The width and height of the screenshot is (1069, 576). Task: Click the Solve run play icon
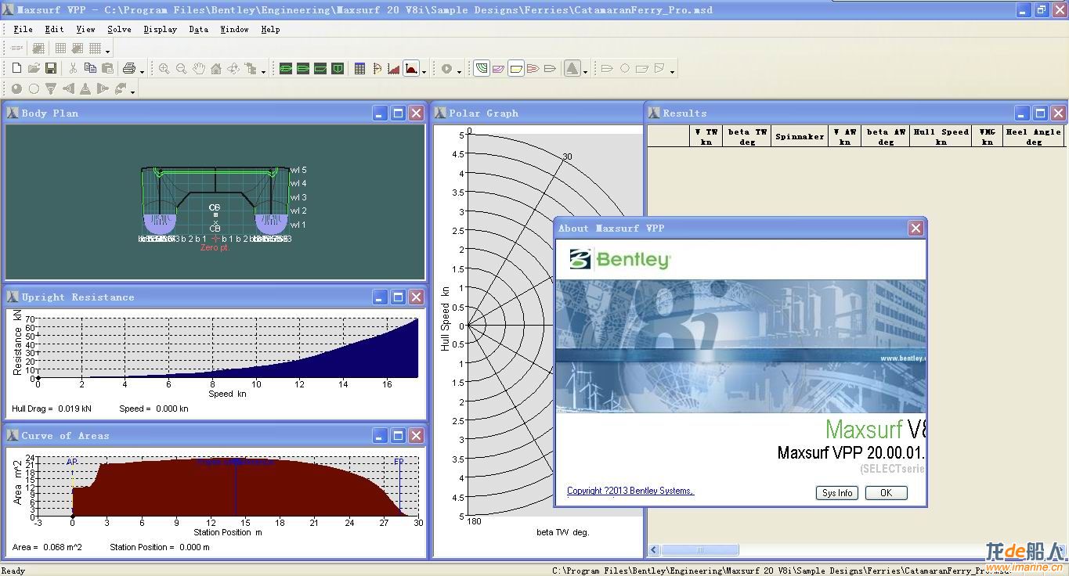[446, 69]
